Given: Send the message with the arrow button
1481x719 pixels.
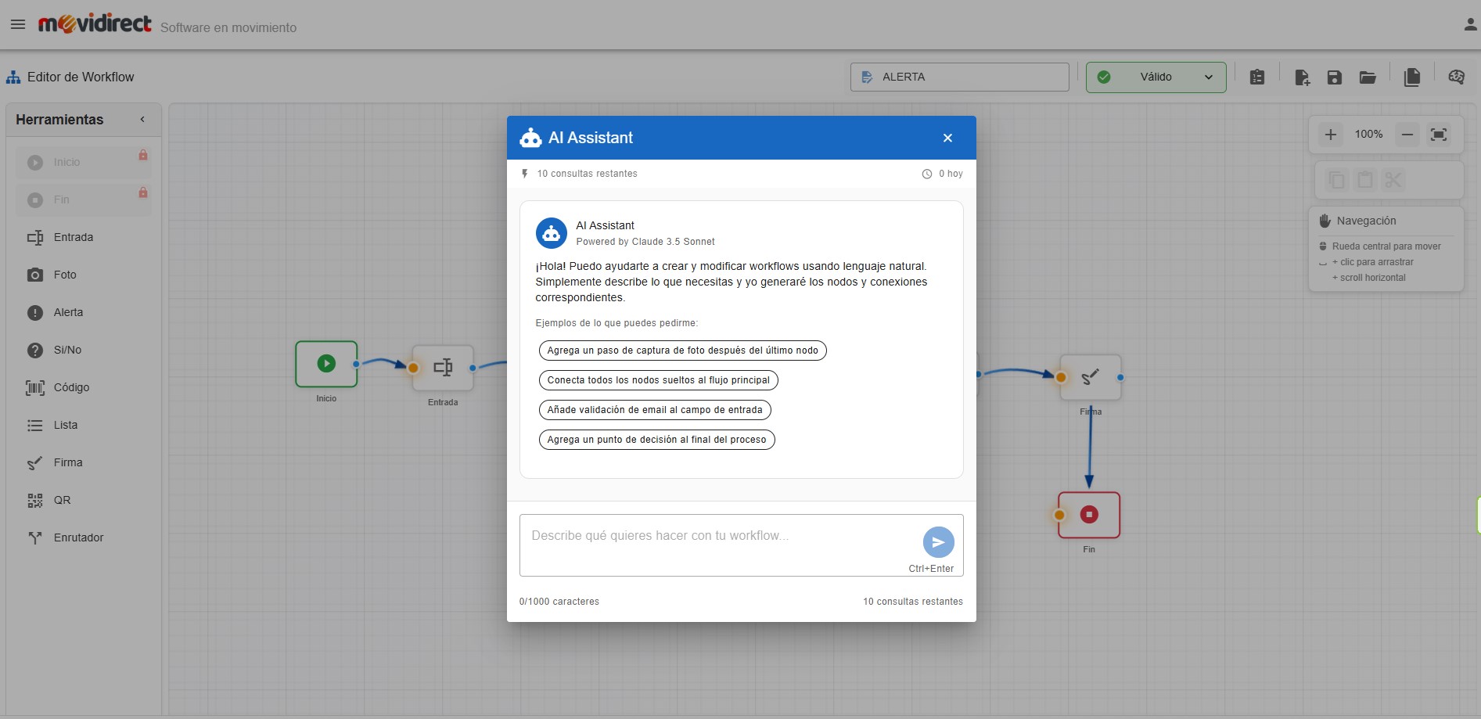Looking at the screenshot, I should 938,542.
